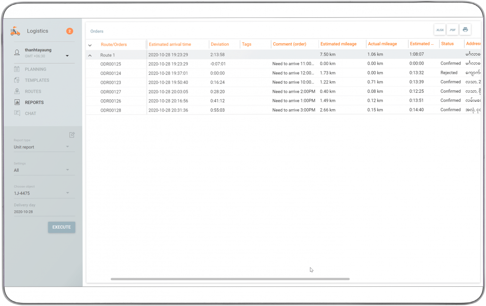The image size is (486, 306).
Task: Click the EXECUTE button
Action: click(x=61, y=227)
